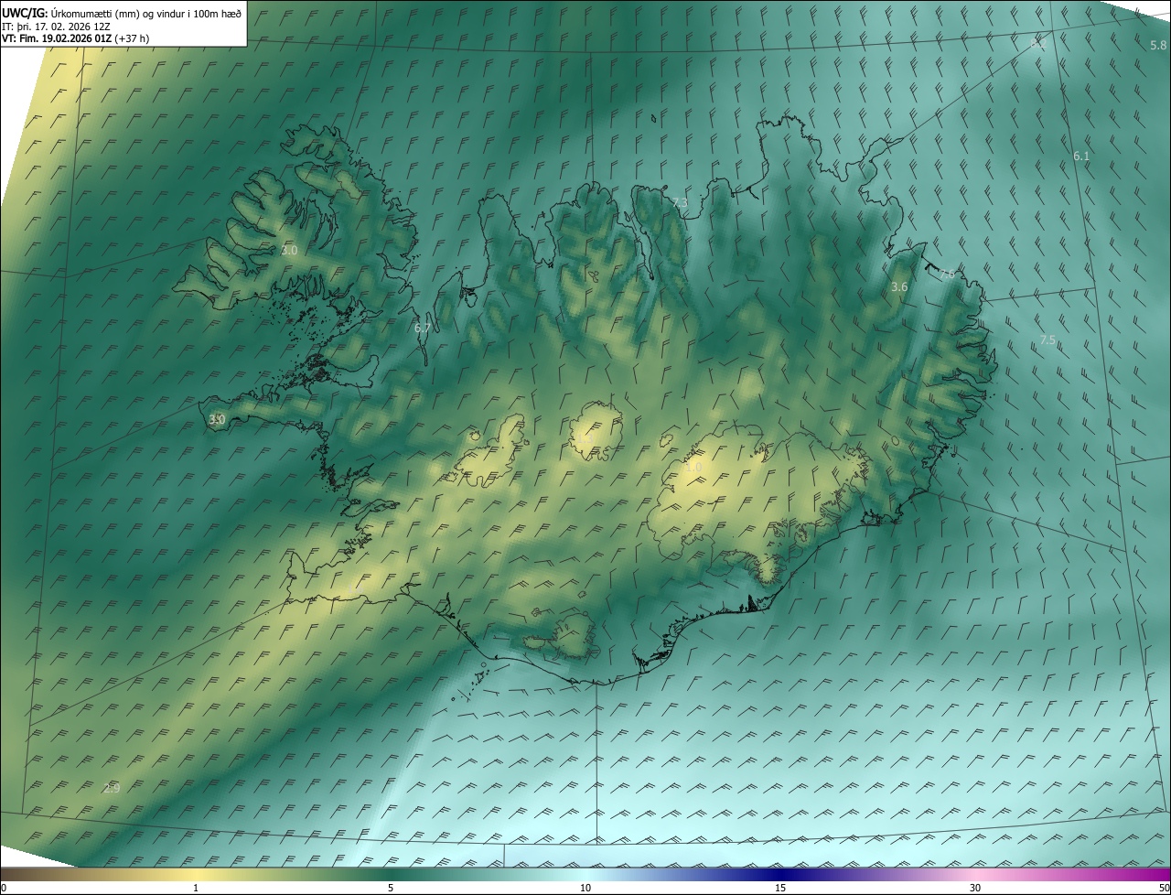1171x895 pixels.
Task: Click the 5.8 value at top right
Action: [x=1158, y=46]
